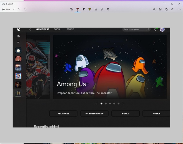Open ballpoint pen options chevron
This screenshot has width=183, height=144.
(77, 11)
